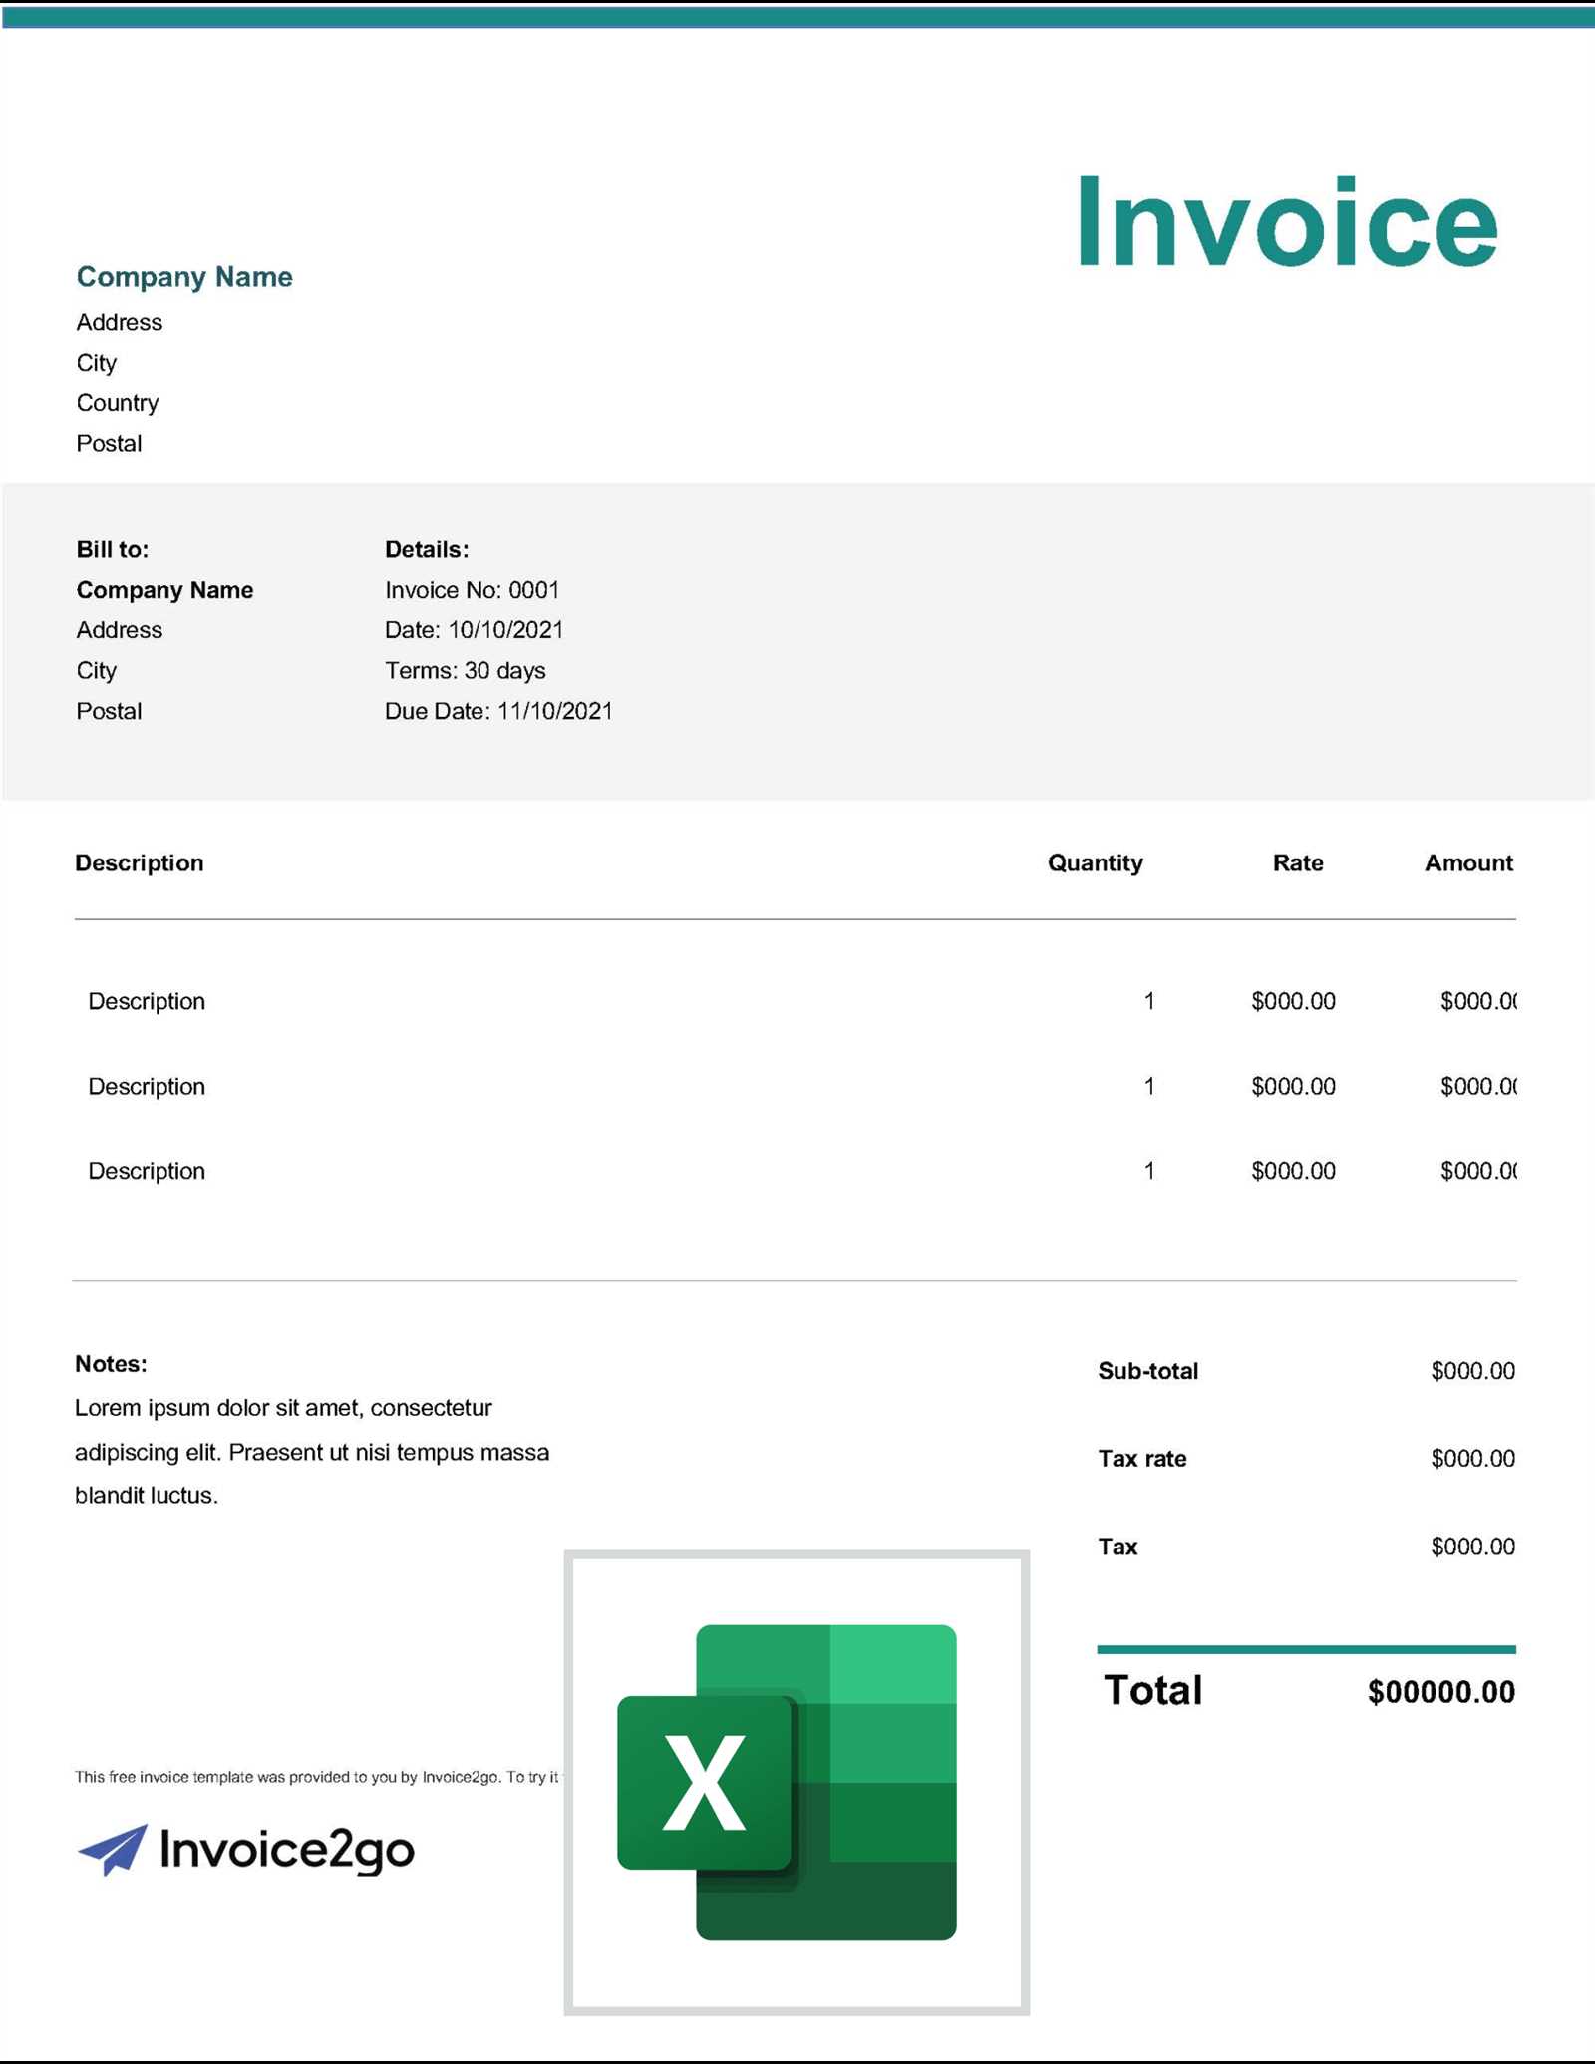1595x2064 pixels.
Task: Click the Amount column header
Action: click(x=1468, y=863)
